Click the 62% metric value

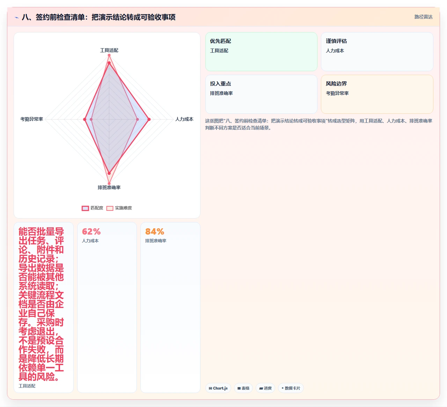click(91, 231)
